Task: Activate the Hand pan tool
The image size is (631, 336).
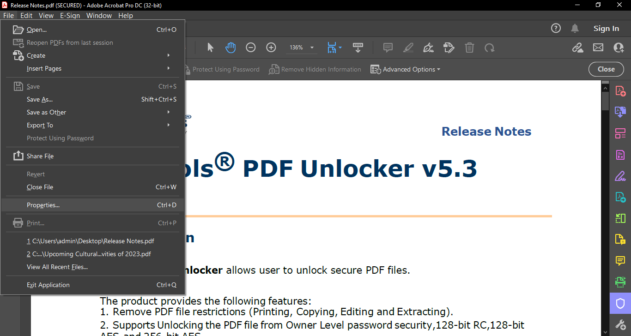Action: coord(231,48)
